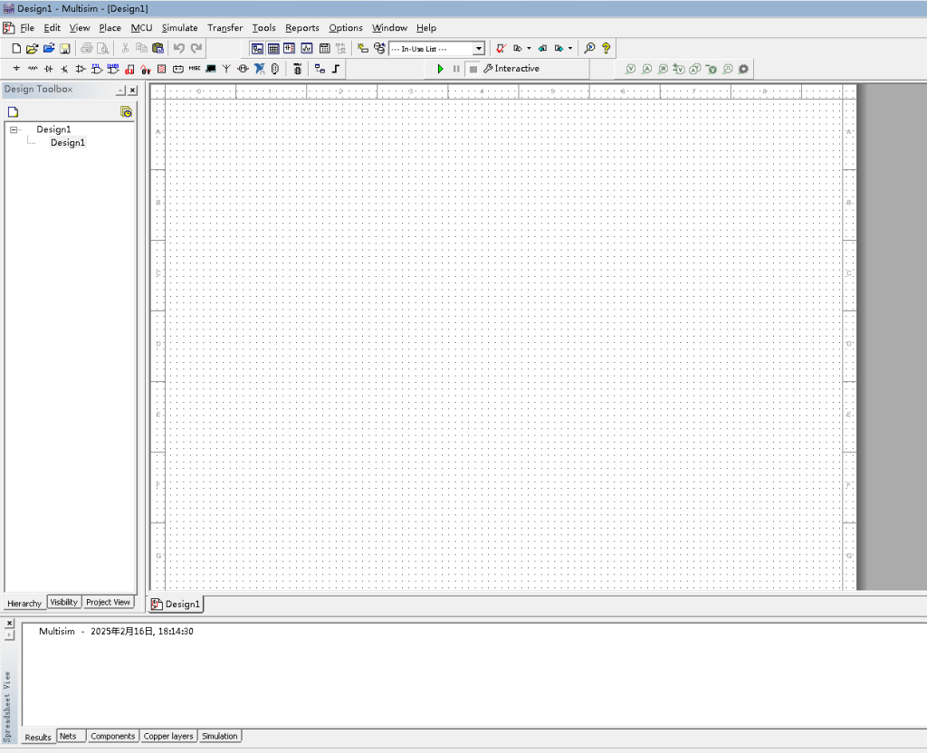The image size is (927, 753).
Task: Select Design1 child tree item
Action: pos(67,142)
